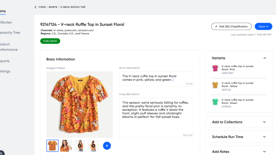Expand the Schedule Run Time section
The height and width of the screenshot is (155, 276).
coord(239,137)
